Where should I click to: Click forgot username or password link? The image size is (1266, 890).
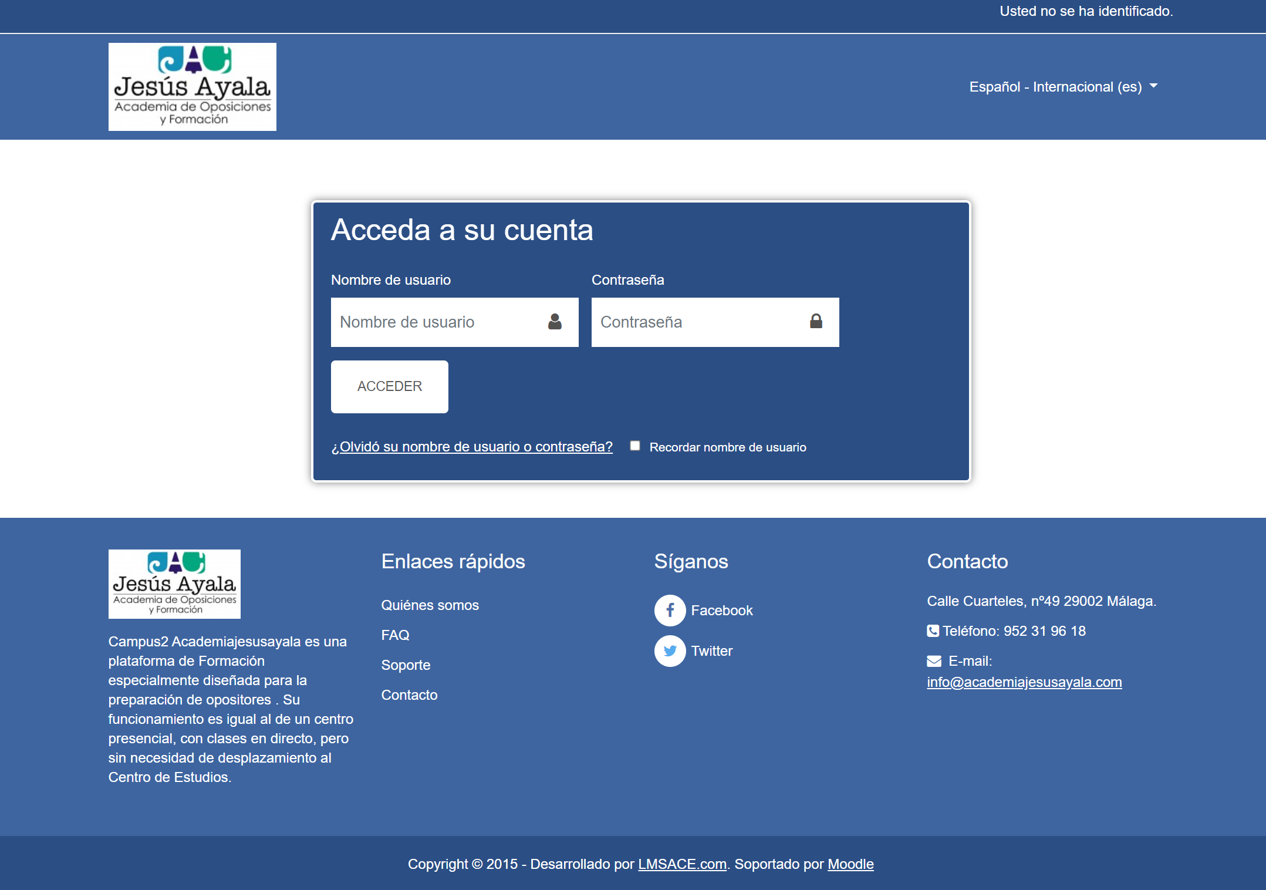[472, 447]
